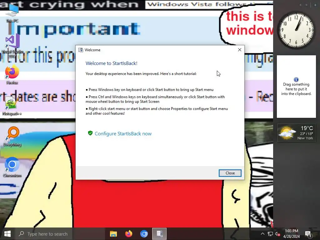Open Chromium from the taskbar
This screenshot has height=240, width=320.
[x=144, y=234]
